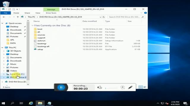Switch to details view layout icon
Viewport: 190px width, 106px height.
[x=140, y=87]
